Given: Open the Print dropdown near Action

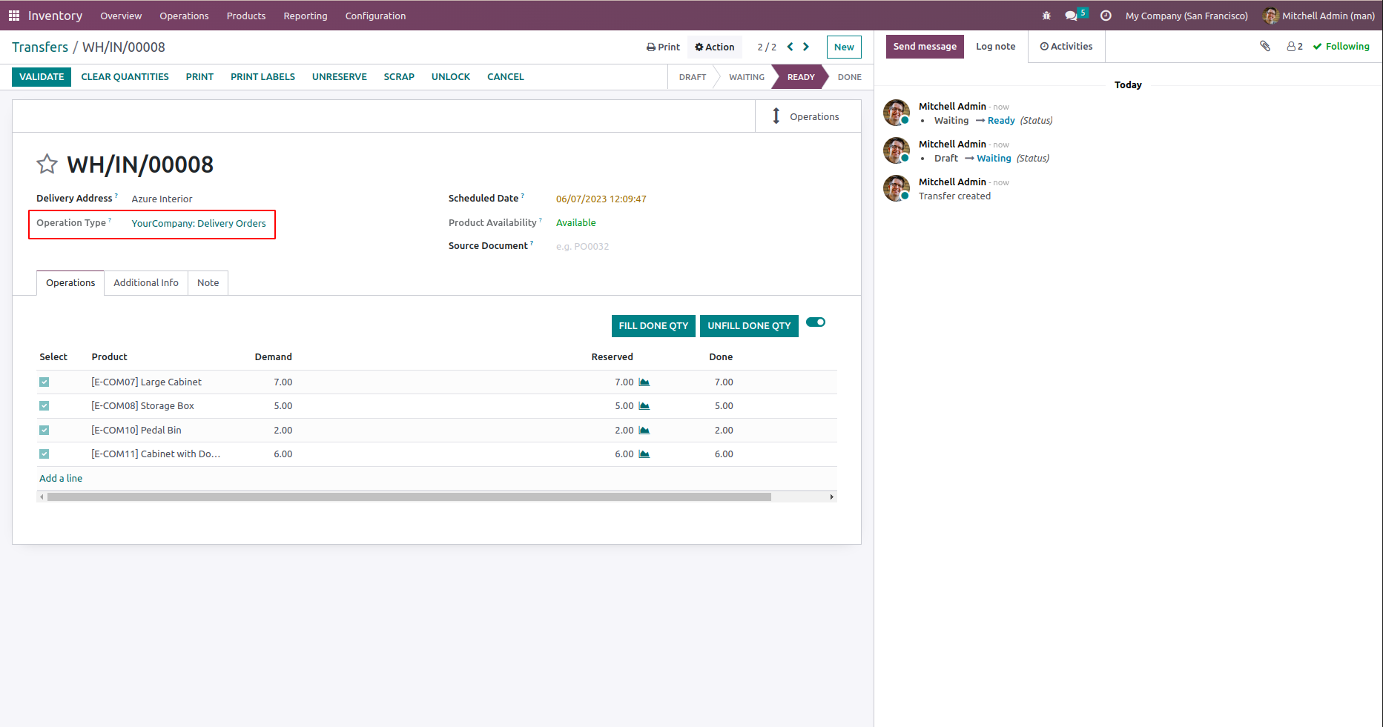Looking at the screenshot, I should tap(663, 47).
